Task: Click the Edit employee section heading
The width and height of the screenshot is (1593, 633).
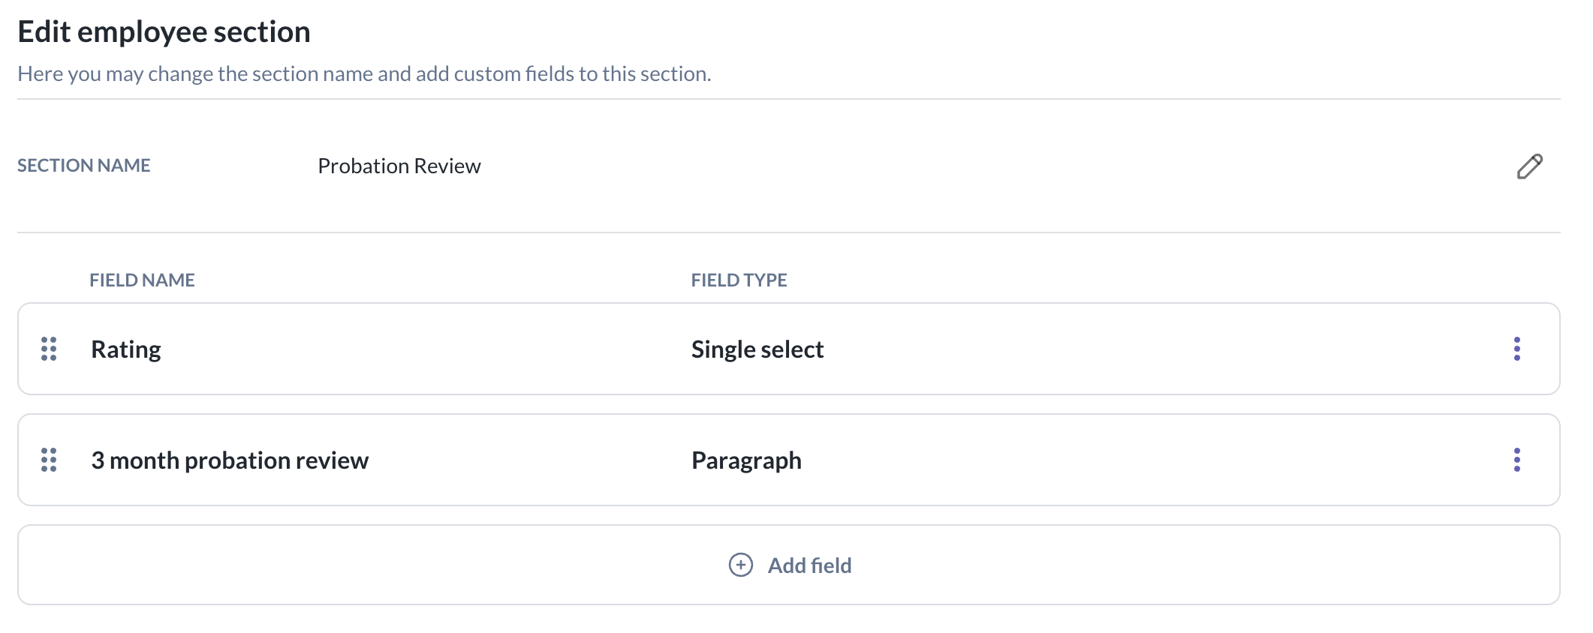Action: [164, 32]
